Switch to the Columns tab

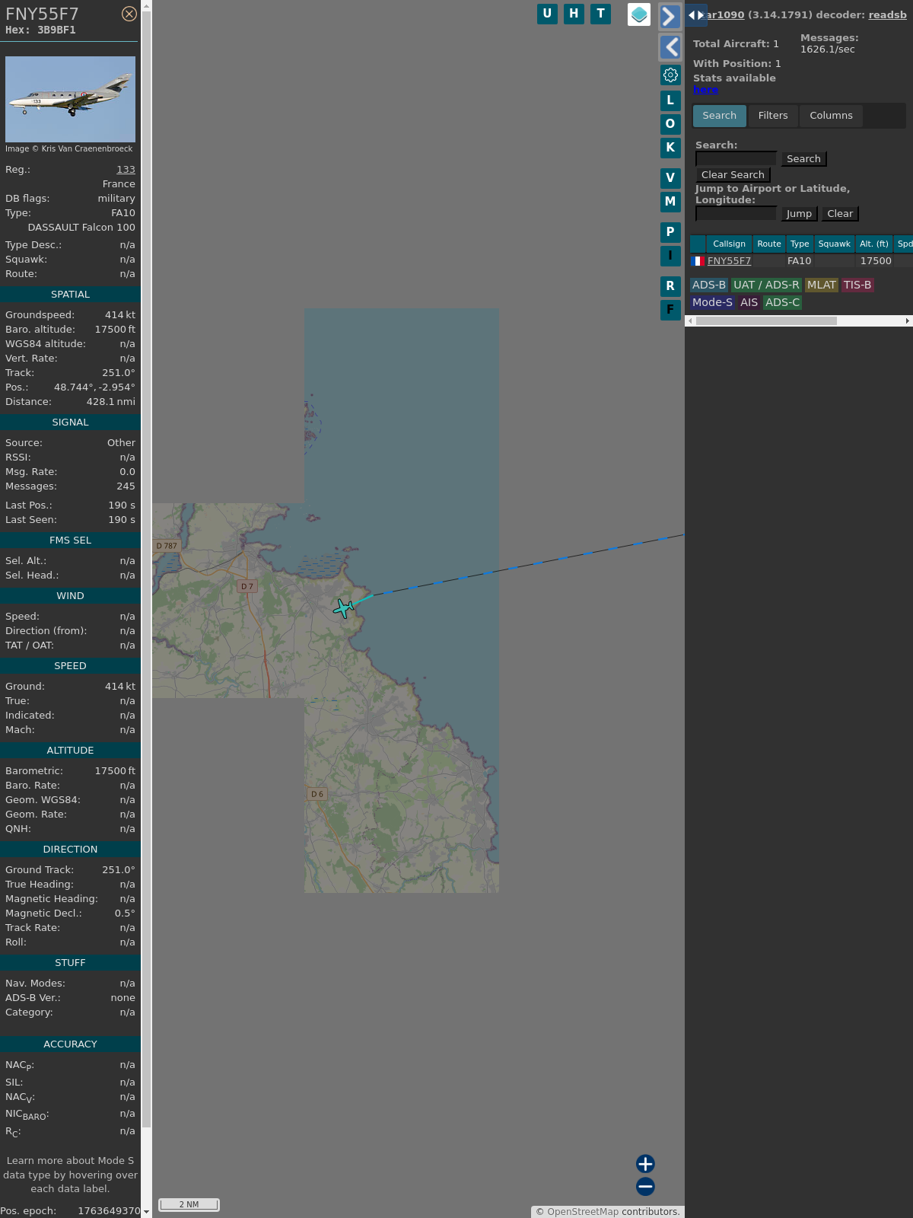[x=831, y=116]
